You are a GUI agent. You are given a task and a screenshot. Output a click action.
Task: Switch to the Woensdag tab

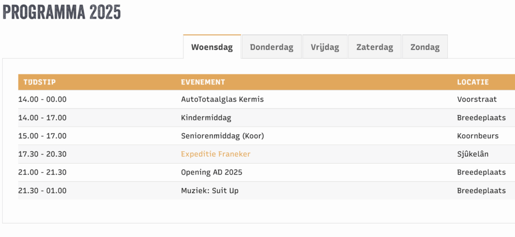[x=212, y=47]
